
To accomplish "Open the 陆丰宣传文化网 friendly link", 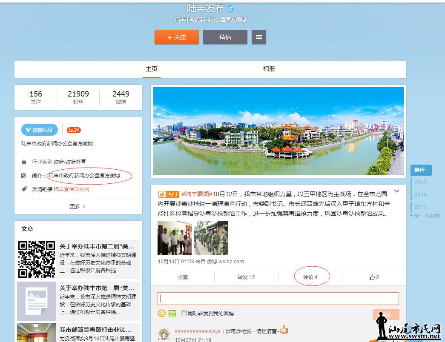I will click(x=71, y=189).
